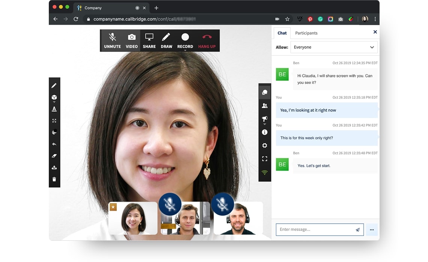
Task: Delete all annotations with the trash icon
Action: [54, 179]
